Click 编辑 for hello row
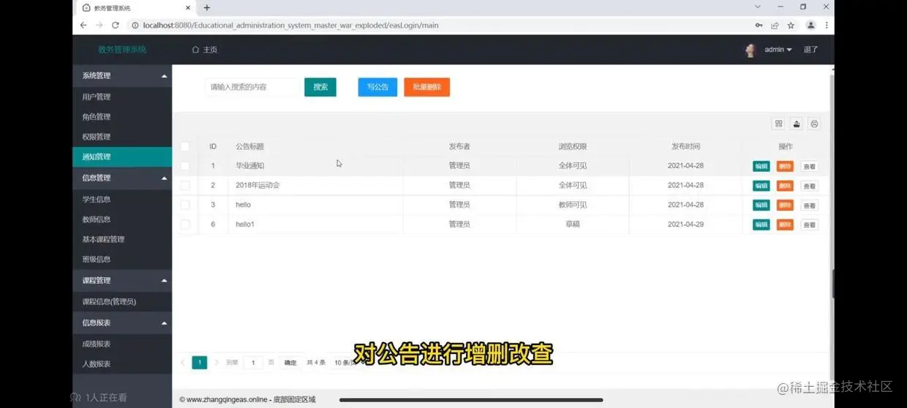Image resolution: width=907 pixels, height=408 pixels. [x=761, y=205]
